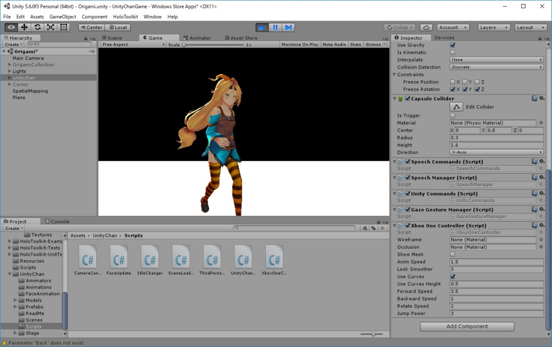This screenshot has height=347, width=552.
Task: Toggle Is Kinematic checkbox
Action: [x=453, y=52]
